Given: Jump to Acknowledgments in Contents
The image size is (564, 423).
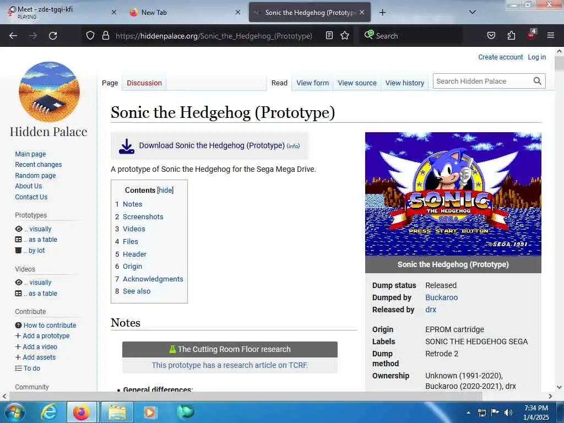Looking at the screenshot, I should 153,279.
